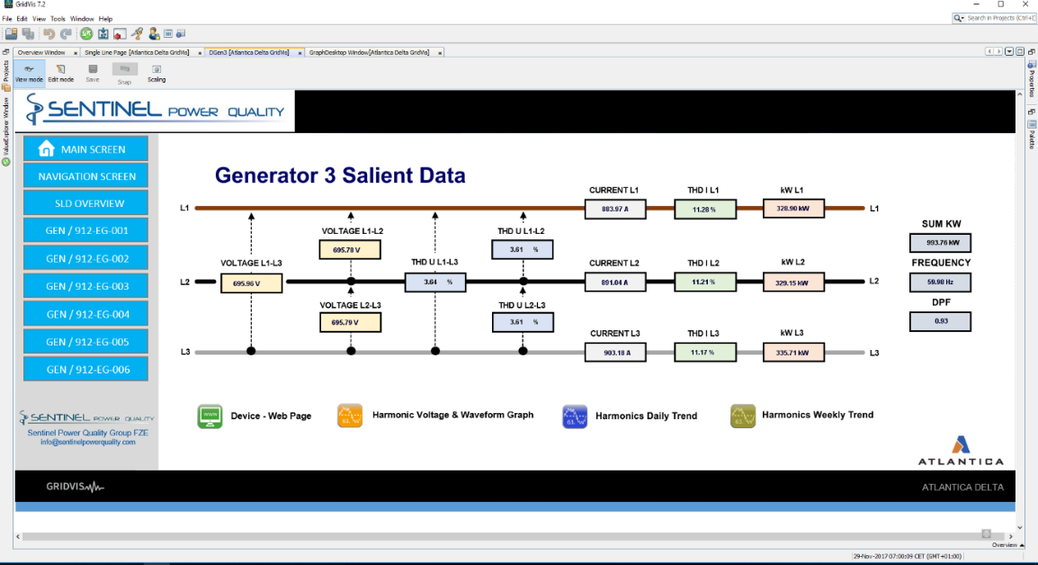
Task: Click the keys icon in toolbar
Action: pyautogui.click(x=137, y=33)
